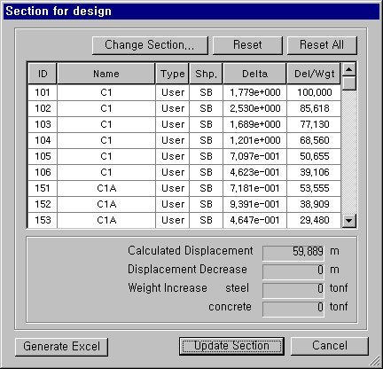Click Delta value 2,530e+000
Screen dimensions: 383x369
pos(254,108)
